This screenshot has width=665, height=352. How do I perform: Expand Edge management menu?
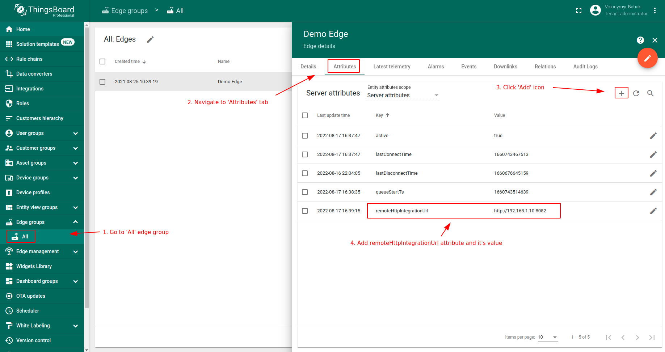(42, 251)
